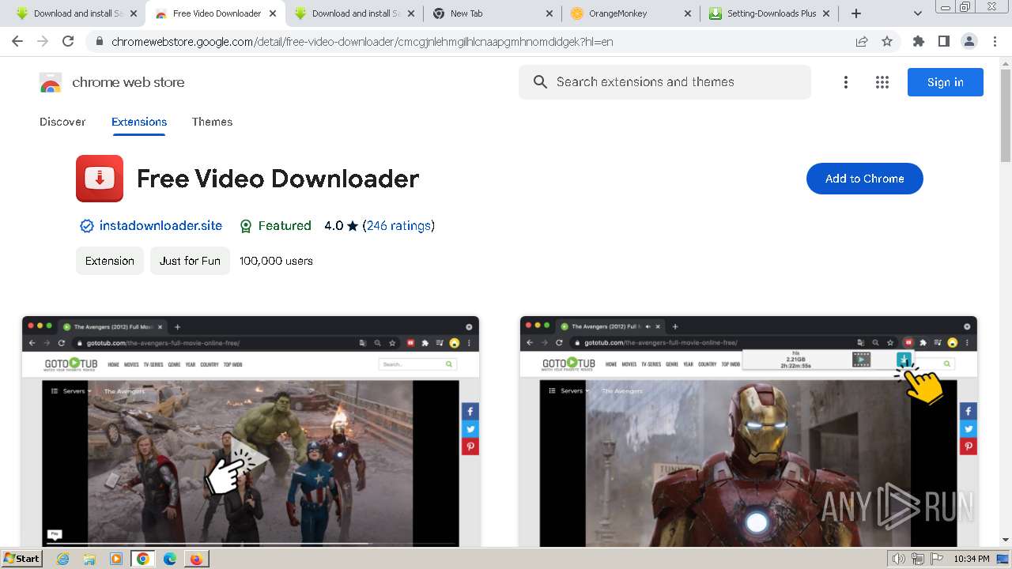Expand the tab search dropdown arrow
This screenshot has width=1012, height=569.
(918, 13)
